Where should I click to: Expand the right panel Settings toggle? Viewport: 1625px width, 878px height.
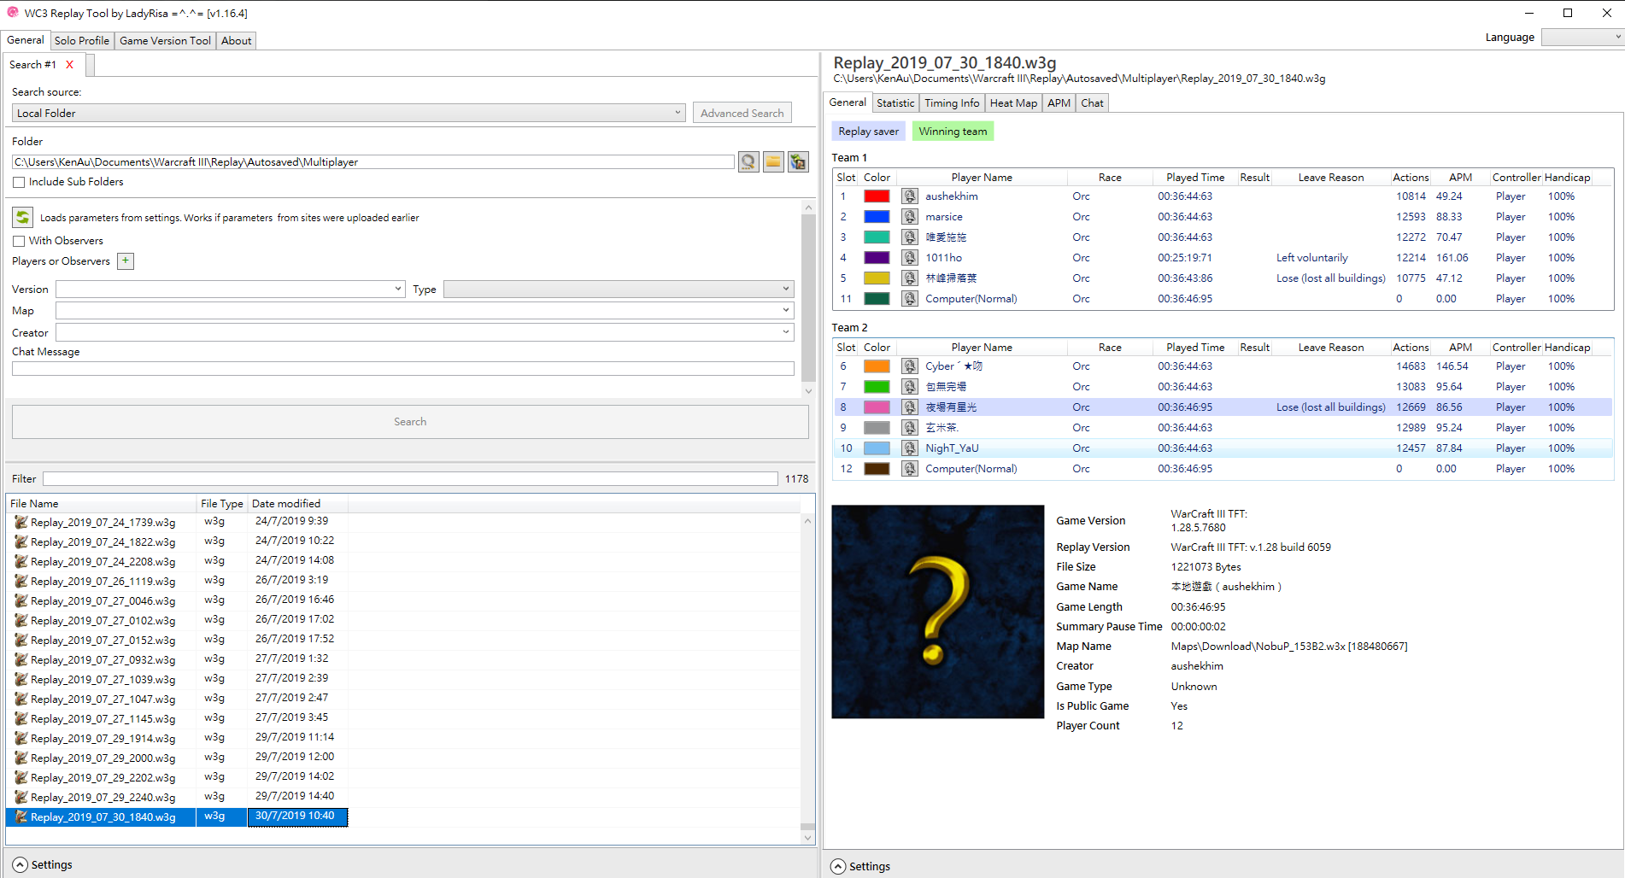tap(839, 867)
